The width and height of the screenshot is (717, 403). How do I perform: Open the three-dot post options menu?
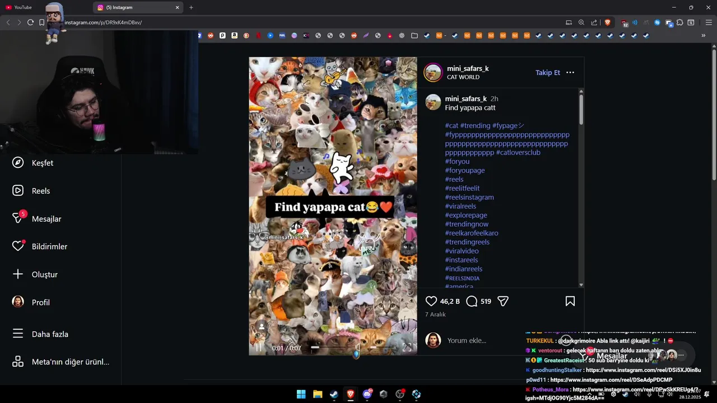click(x=570, y=72)
